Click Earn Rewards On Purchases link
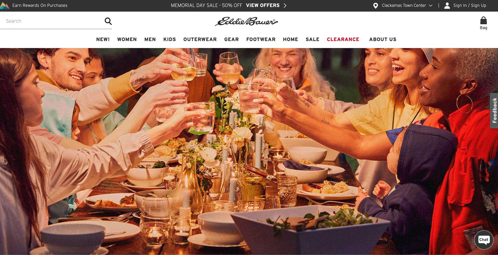This screenshot has height=255, width=498. point(40,5)
